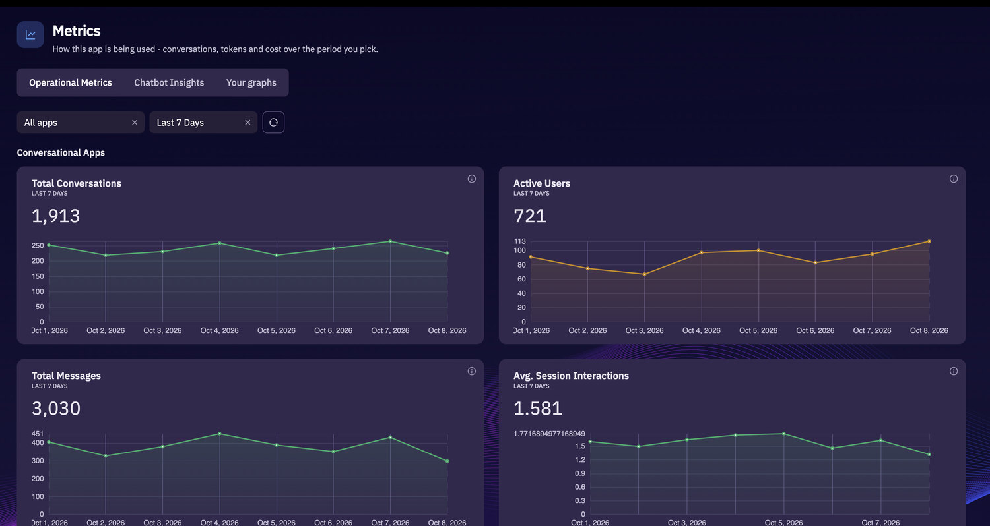Open the Last 7 Days period dropdown
The height and width of the screenshot is (526, 990).
(203, 123)
